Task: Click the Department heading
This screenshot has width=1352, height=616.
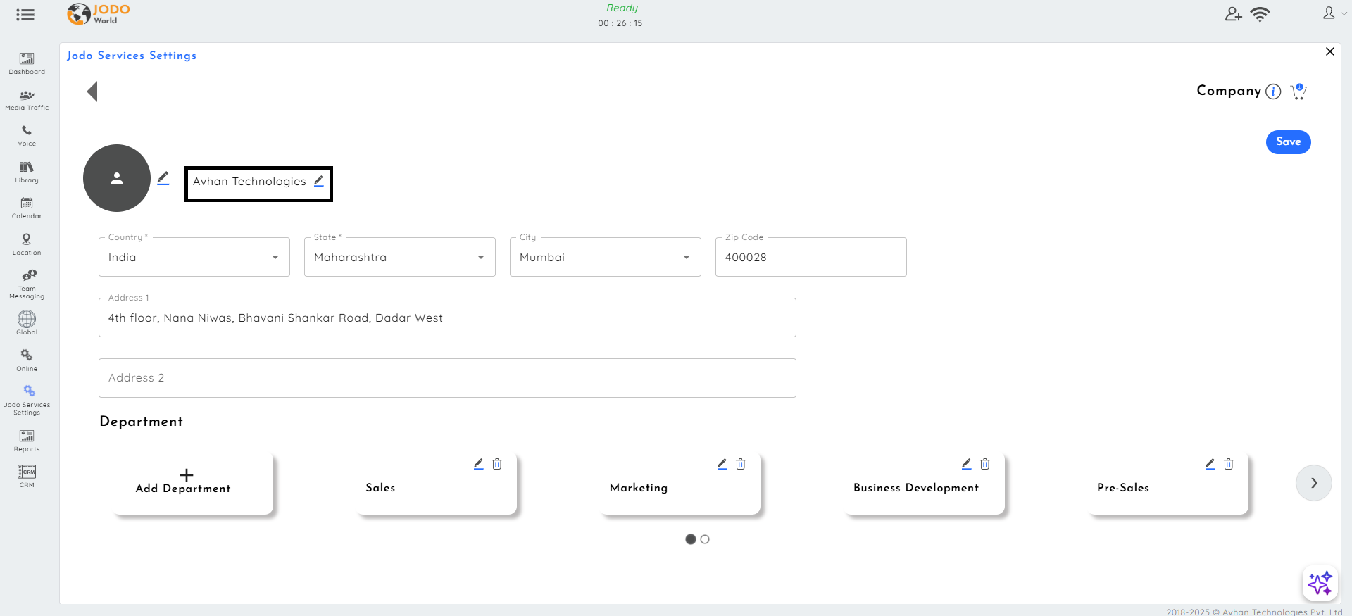Action: (x=142, y=422)
